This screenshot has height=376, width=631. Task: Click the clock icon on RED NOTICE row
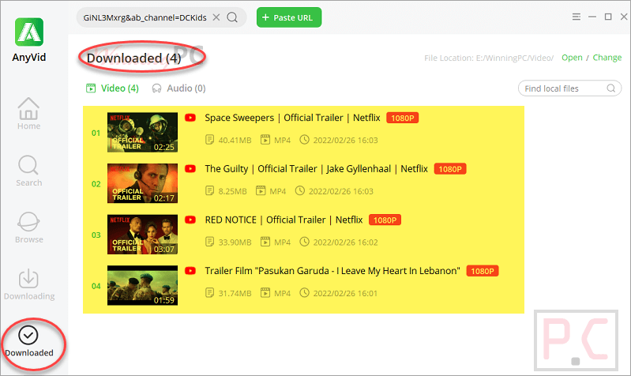[305, 242]
